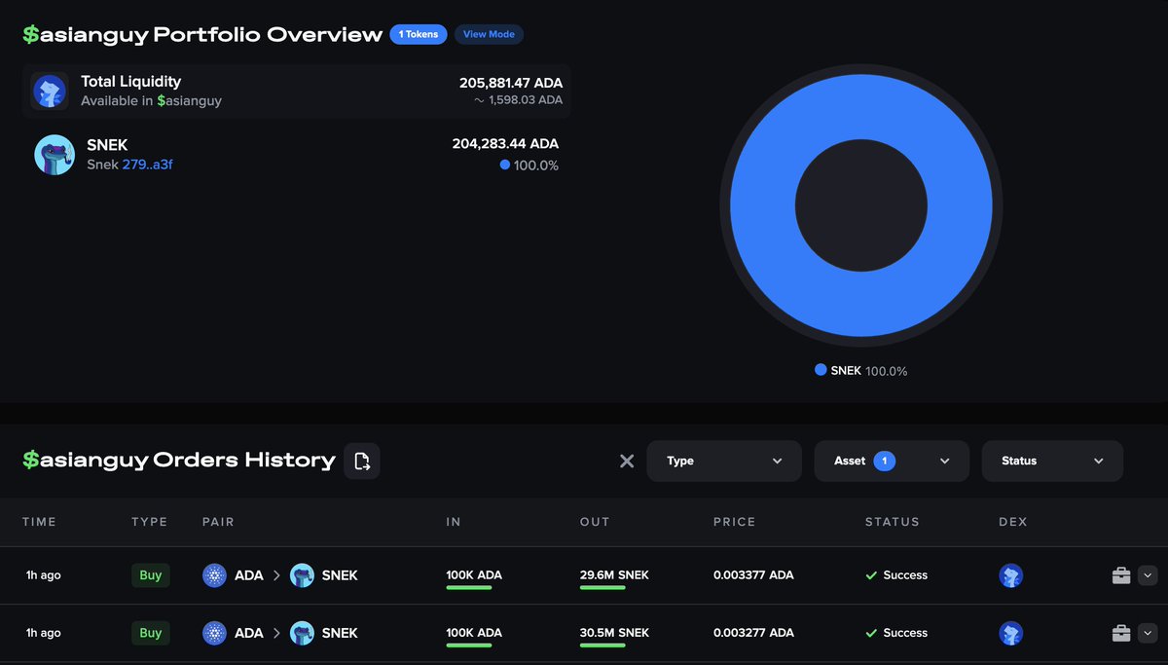This screenshot has width=1168, height=665.
Task: Toggle the 1 Tokens badge
Action: point(419,34)
